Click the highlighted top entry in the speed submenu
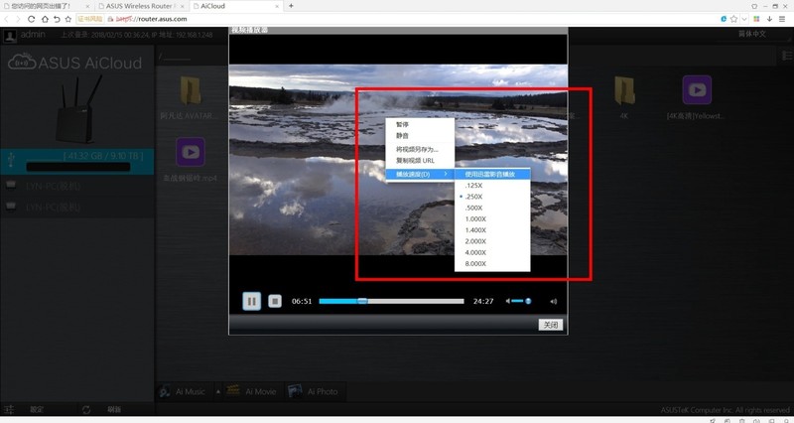 492,174
